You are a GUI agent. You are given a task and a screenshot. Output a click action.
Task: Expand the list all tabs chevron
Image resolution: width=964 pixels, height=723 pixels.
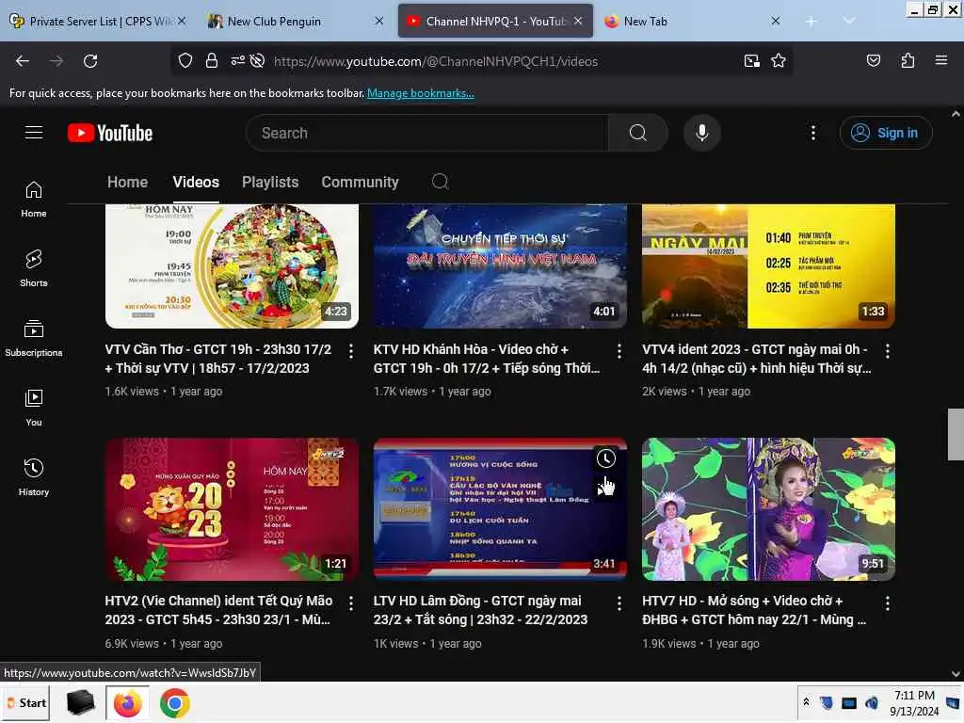pyautogui.click(x=848, y=22)
